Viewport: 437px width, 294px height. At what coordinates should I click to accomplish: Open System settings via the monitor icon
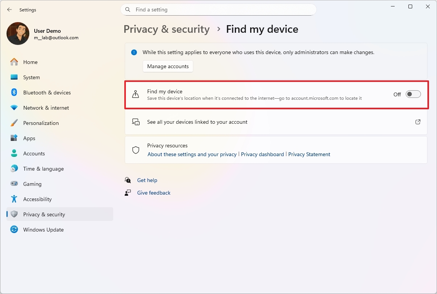(13, 77)
